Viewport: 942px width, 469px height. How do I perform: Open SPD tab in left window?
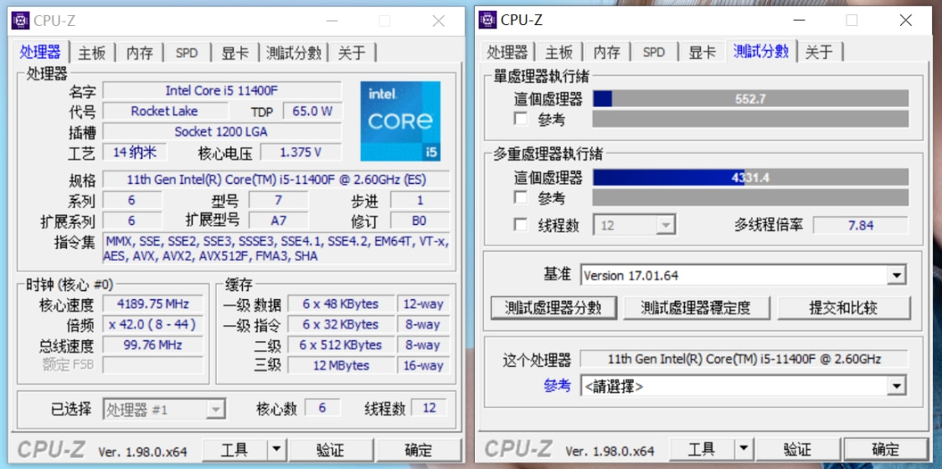(x=187, y=53)
